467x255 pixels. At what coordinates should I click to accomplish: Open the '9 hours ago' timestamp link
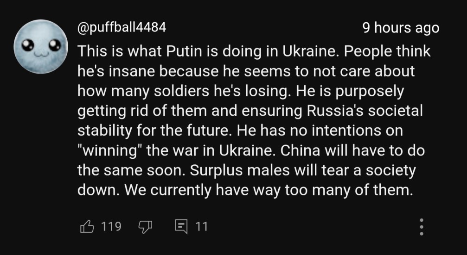pos(401,28)
